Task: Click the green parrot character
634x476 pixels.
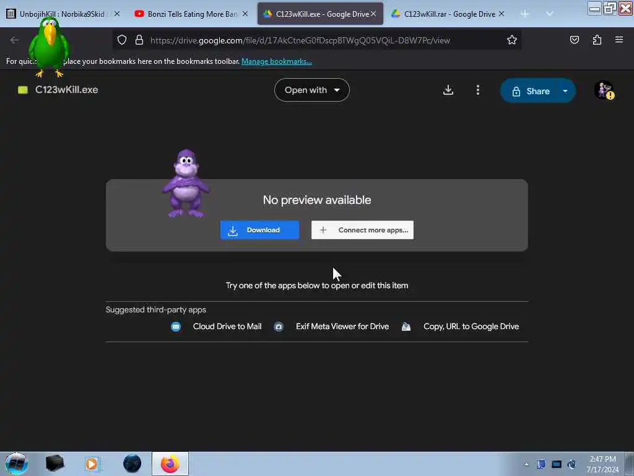Action: click(50, 47)
